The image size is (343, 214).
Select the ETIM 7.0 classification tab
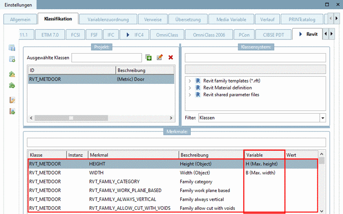(x=50, y=35)
